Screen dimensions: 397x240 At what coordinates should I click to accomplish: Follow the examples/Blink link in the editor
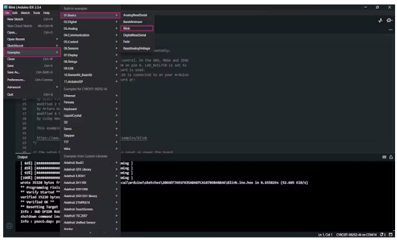[x=134, y=138]
